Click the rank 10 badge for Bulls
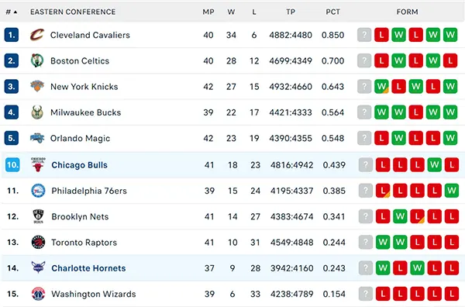This screenshot has height=307, width=465. tap(12, 164)
